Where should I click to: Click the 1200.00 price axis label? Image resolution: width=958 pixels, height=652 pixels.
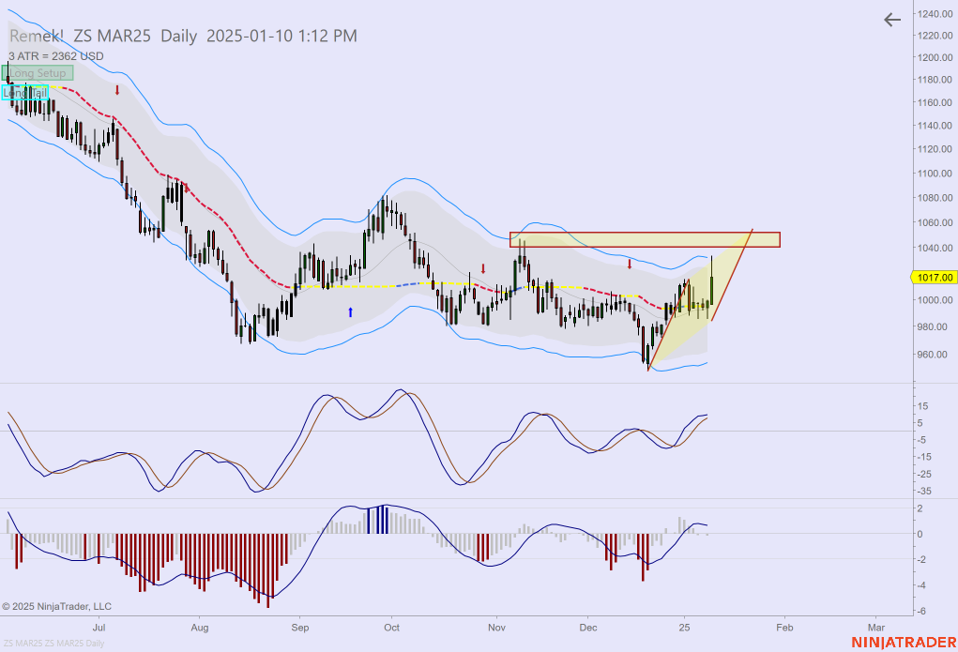(935, 57)
